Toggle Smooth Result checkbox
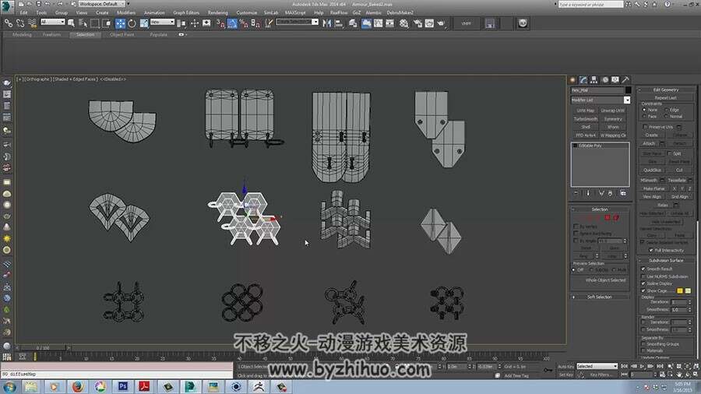Image resolution: width=701 pixels, height=394 pixels. pos(643,269)
